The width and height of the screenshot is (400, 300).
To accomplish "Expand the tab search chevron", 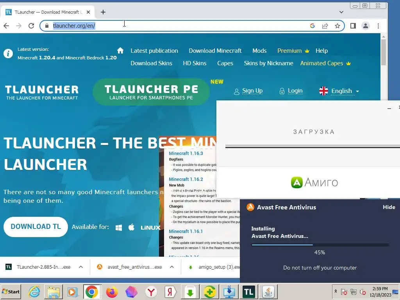I will [x=341, y=12].
